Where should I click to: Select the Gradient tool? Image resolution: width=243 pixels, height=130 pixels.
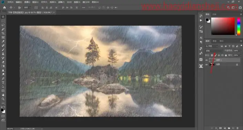[3, 66]
